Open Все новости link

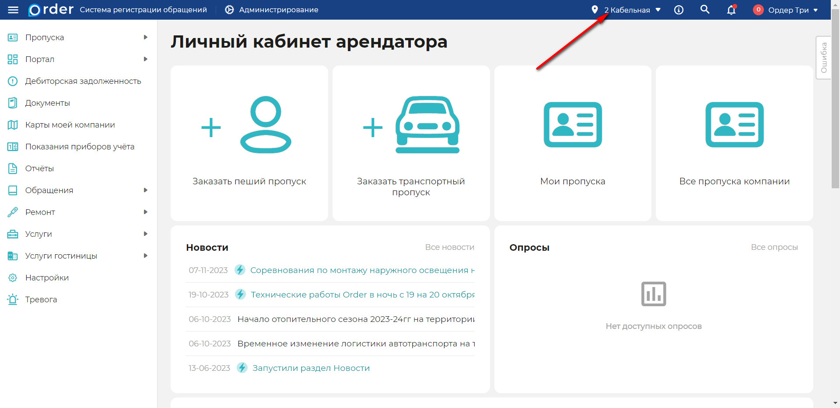coord(449,247)
